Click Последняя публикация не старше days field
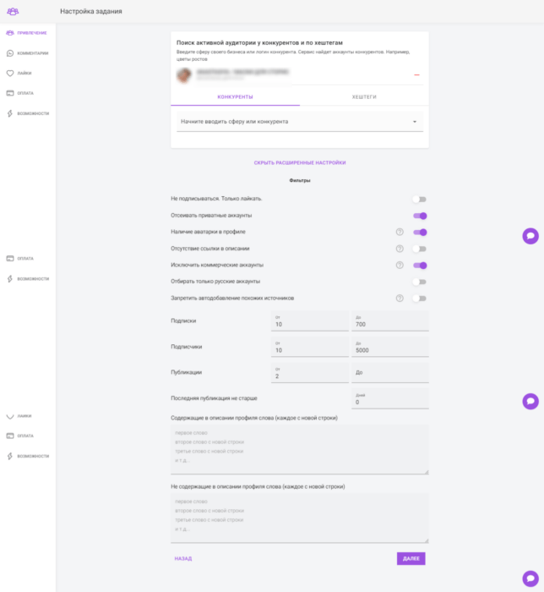This screenshot has height=592, width=544. click(x=390, y=398)
